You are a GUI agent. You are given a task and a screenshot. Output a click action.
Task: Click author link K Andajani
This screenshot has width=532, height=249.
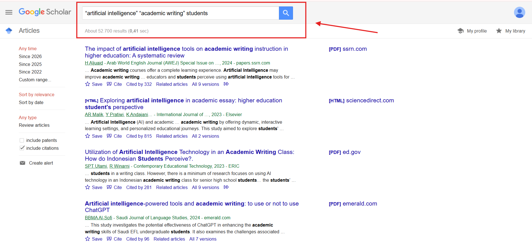tap(137, 114)
